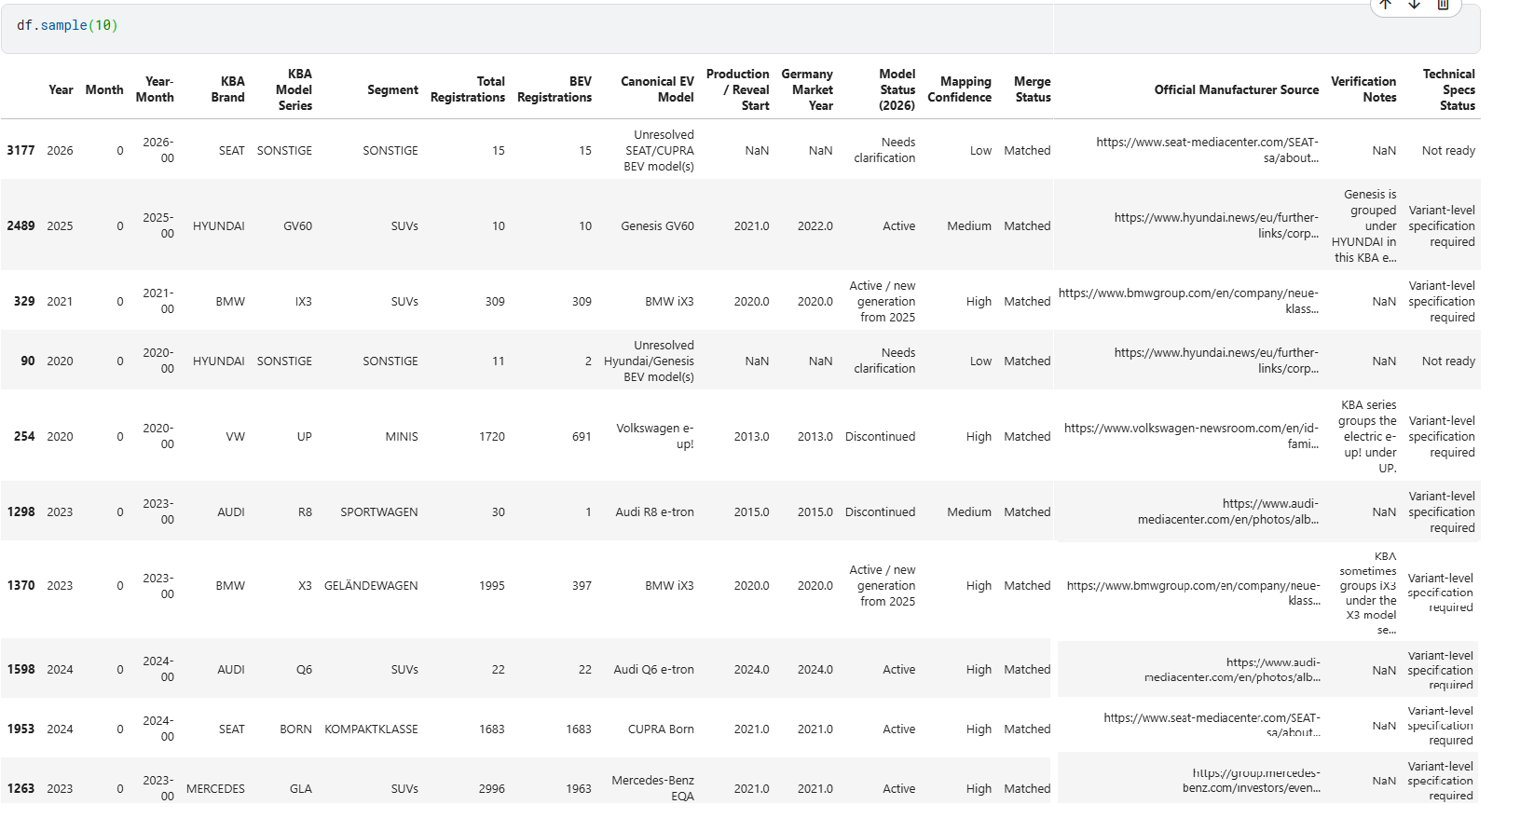Image resolution: width=1534 pixels, height=818 pixels.
Task: Click the hyundai.news source URL in row 2489
Action: [x=1216, y=225]
